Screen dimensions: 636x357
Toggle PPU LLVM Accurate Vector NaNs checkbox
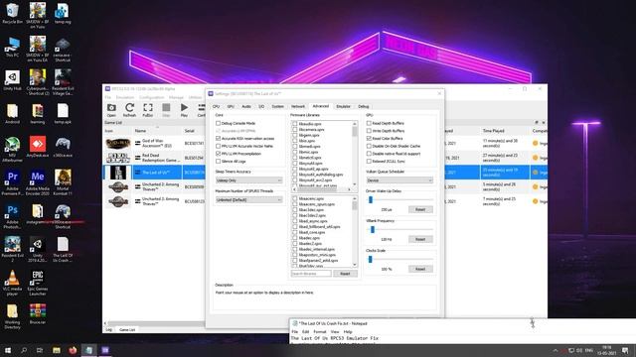219,146
